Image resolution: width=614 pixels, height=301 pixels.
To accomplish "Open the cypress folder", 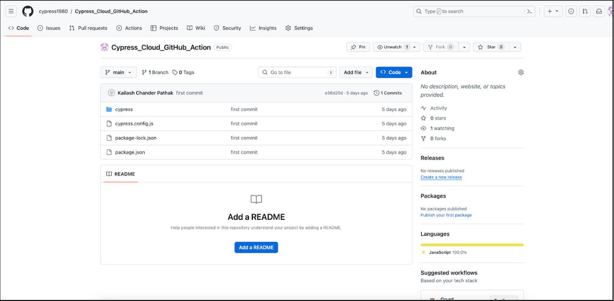I will click(124, 109).
